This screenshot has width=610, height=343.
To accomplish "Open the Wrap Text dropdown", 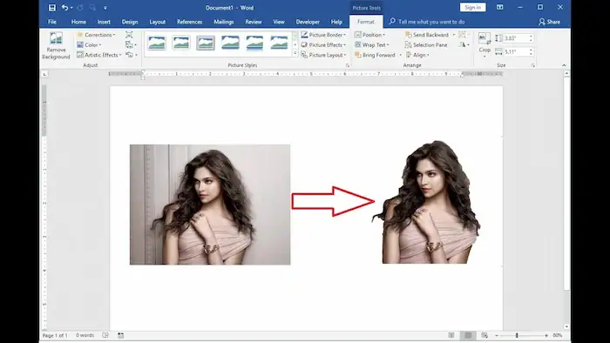I will [x=372, y=44].
